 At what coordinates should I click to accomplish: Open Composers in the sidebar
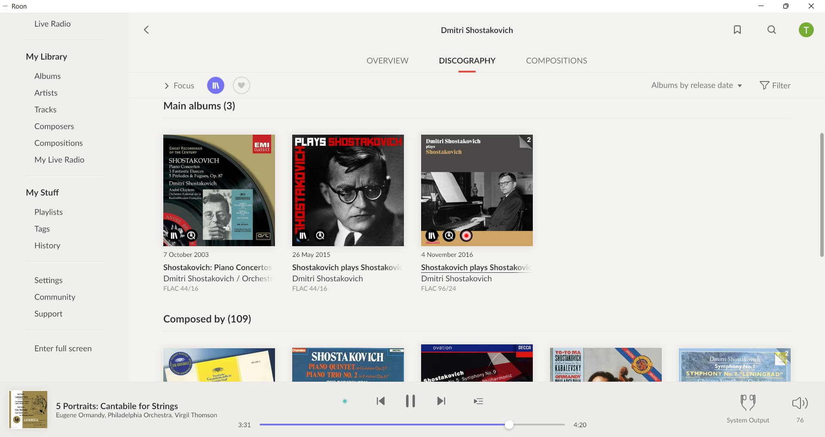(x=54, y=126)
